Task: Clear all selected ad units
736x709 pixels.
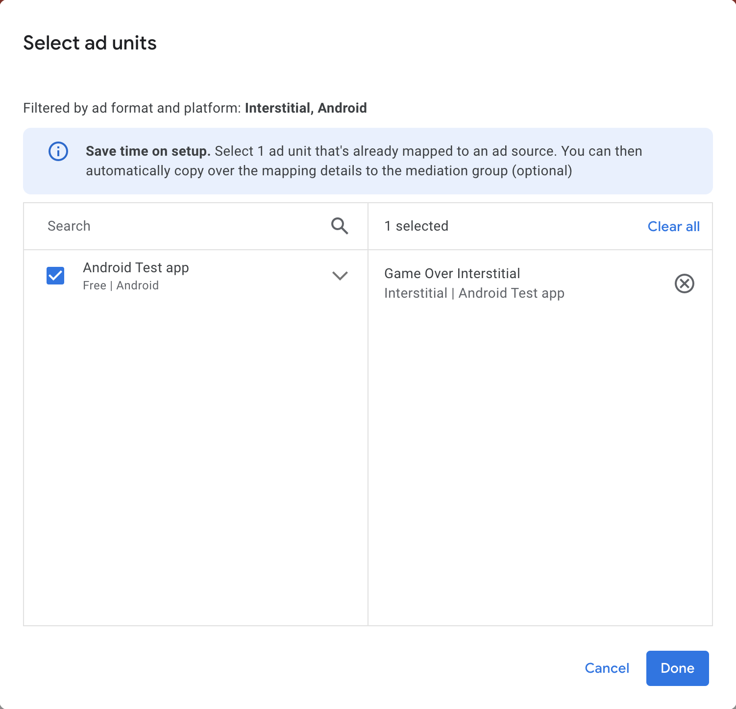Action: pos(673,226)
